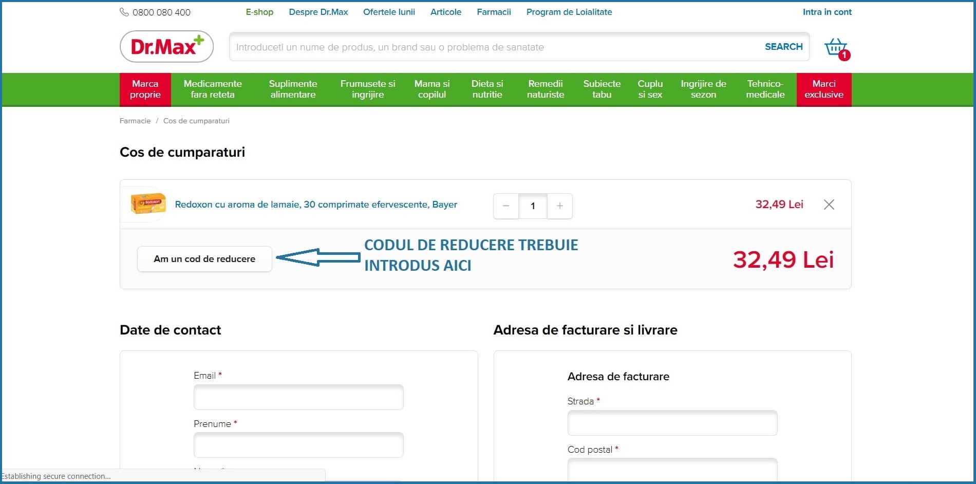Click the Cos de cumparaturi page heading
This screenshot has width=976, height=484.
[x=182, y=152]
